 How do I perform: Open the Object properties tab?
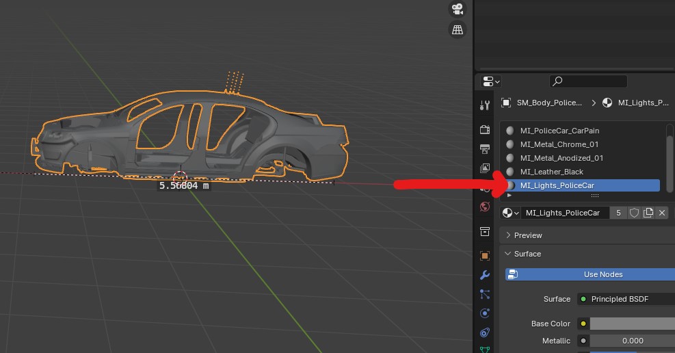tap(485, 256)
